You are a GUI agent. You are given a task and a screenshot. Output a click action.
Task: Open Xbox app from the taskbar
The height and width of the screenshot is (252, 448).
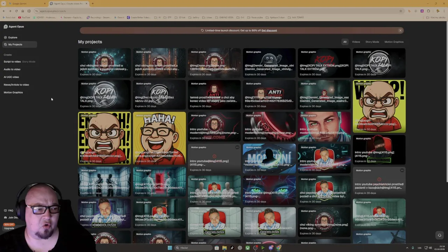click(247, 248)
